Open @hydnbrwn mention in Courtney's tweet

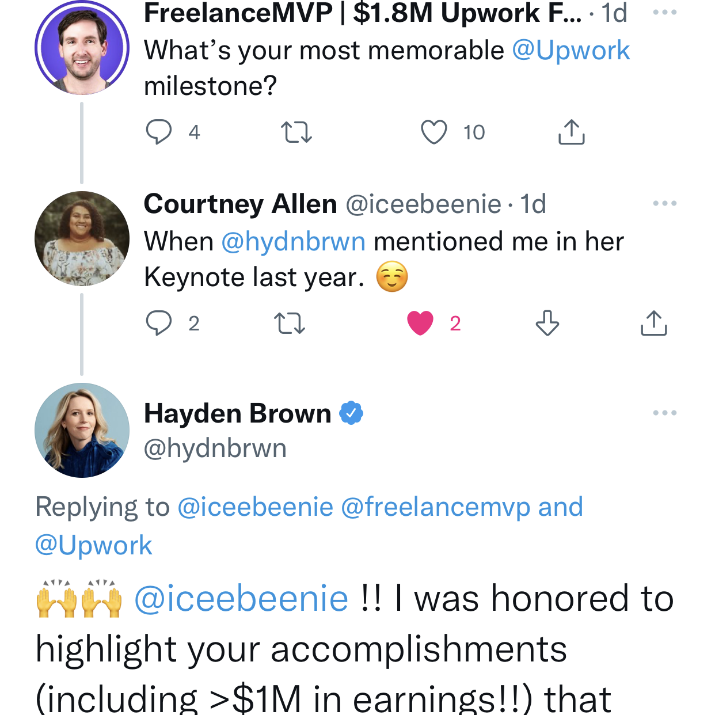pyautogui.click(x=293, y=242)
